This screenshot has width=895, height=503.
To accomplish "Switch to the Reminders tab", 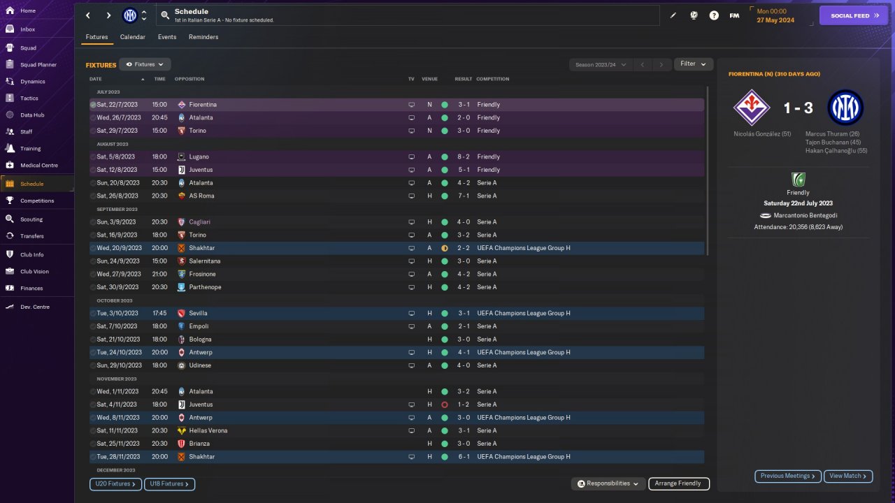I will point(203,37).
